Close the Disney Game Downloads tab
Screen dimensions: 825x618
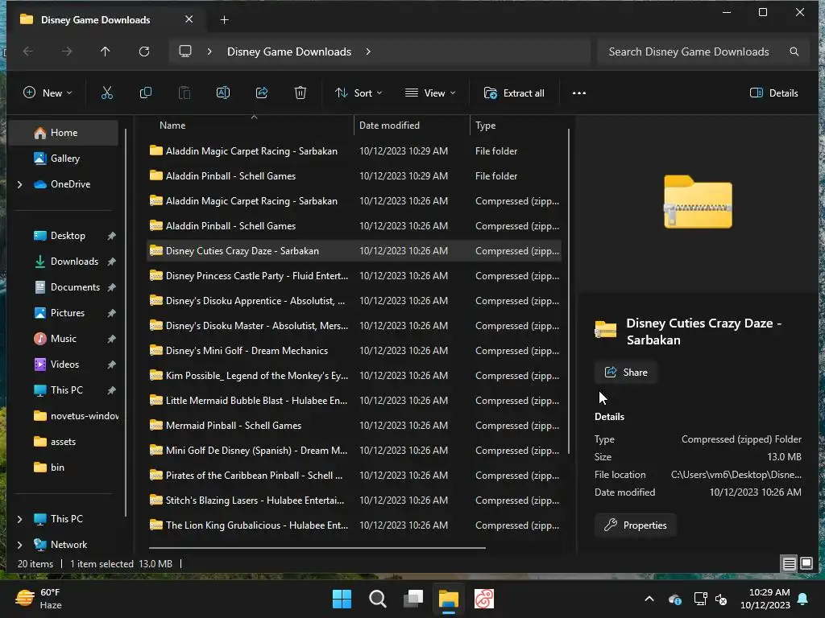coord(189,19)
